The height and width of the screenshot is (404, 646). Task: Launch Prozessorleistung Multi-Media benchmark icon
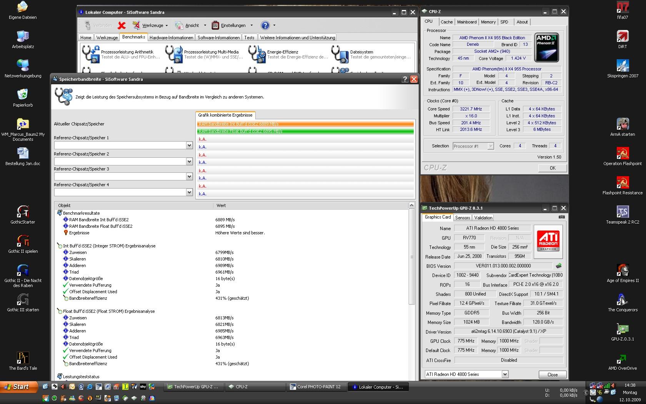click(174, 54)
